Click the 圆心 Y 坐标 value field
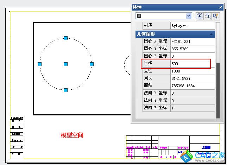The image size is (227, 165). tap(192, 49)
